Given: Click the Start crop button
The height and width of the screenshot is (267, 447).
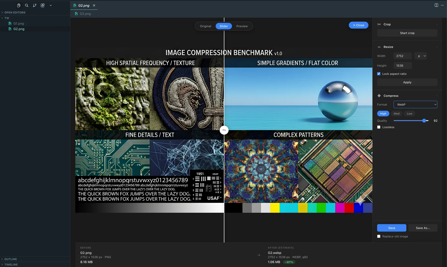Looking at the screenshot, I should 407,33.
